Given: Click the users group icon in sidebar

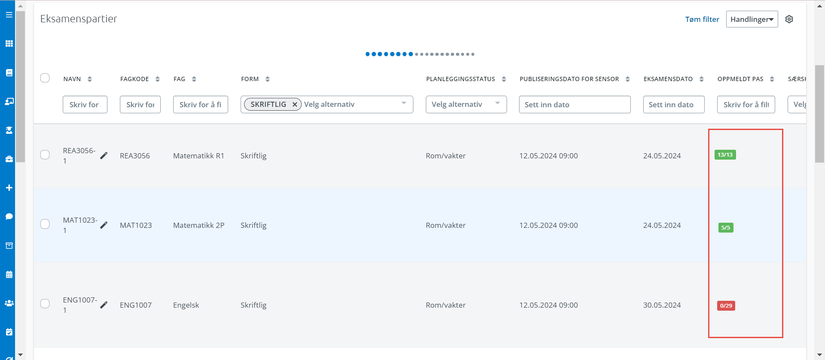Looking at the screenshot, I should [x=9, y=303].
